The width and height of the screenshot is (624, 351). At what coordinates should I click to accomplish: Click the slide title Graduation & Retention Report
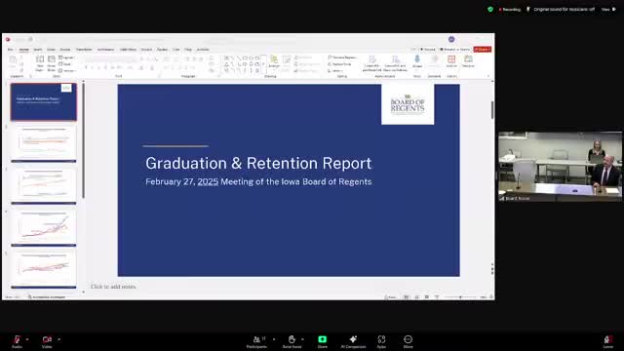258,163
